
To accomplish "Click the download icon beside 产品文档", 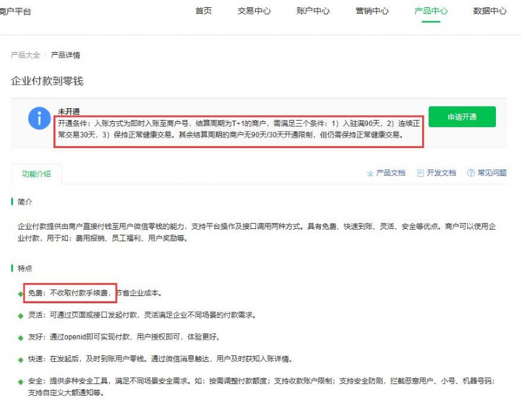I will pyautogui.click(x=370, y=173).
